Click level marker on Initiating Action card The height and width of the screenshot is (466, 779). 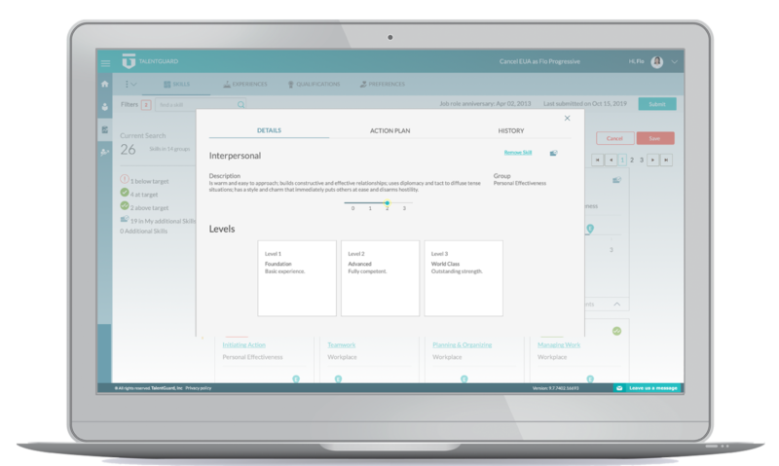(296, 379)
